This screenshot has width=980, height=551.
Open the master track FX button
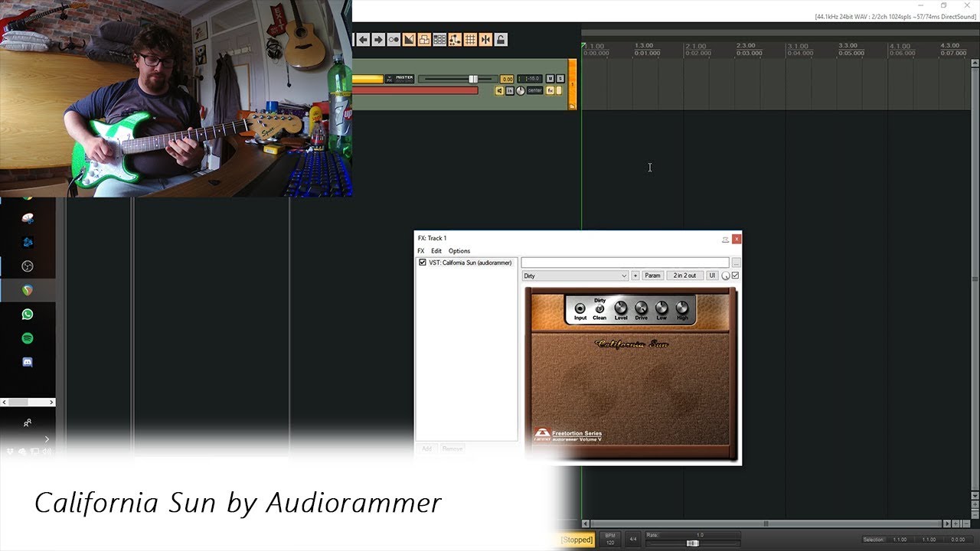pos(550,90)
